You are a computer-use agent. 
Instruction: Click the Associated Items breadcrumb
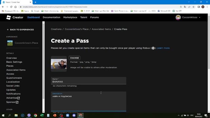point(101,29)
